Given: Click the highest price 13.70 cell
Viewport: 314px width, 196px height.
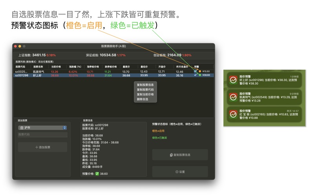Looking at the screenshot, I should click(126, 72).
